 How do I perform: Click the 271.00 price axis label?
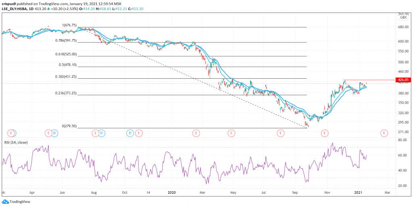click(403, 132)
